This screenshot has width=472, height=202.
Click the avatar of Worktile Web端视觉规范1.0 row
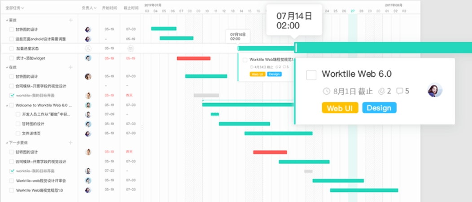click(x=88, y=190)
